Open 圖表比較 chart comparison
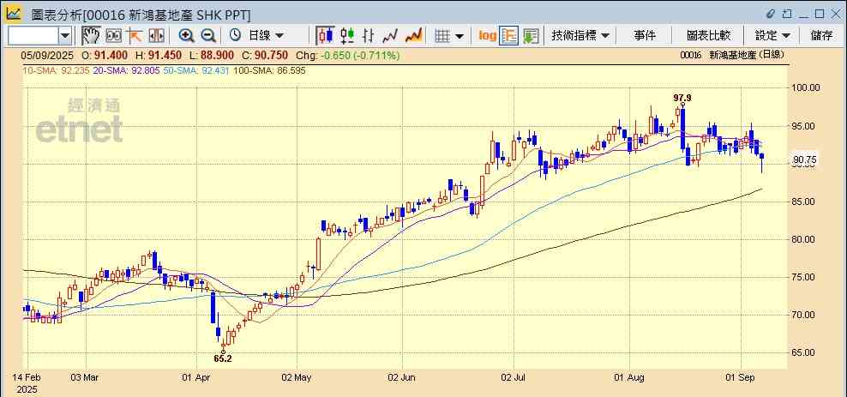Viewport: 847px width, 397px height. (708, 36)
